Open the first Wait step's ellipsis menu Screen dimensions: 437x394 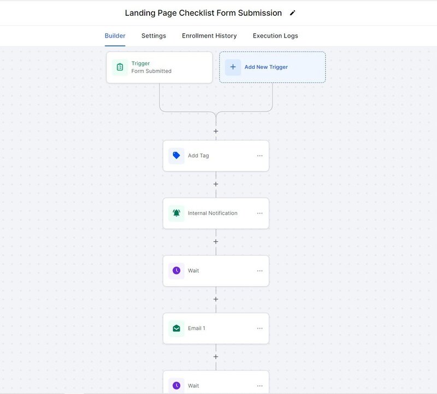click(259, 271)
